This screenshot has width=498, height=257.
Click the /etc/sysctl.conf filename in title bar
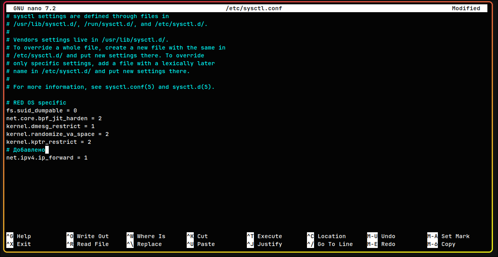(254, 8)
